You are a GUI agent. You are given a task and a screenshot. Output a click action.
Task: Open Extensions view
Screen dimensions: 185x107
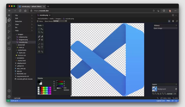[x=9, y=43]
